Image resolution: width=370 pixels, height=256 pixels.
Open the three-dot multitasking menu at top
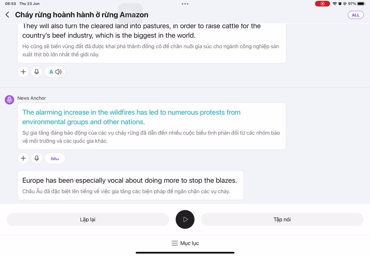pyautogui.click(x=185, y=4)
